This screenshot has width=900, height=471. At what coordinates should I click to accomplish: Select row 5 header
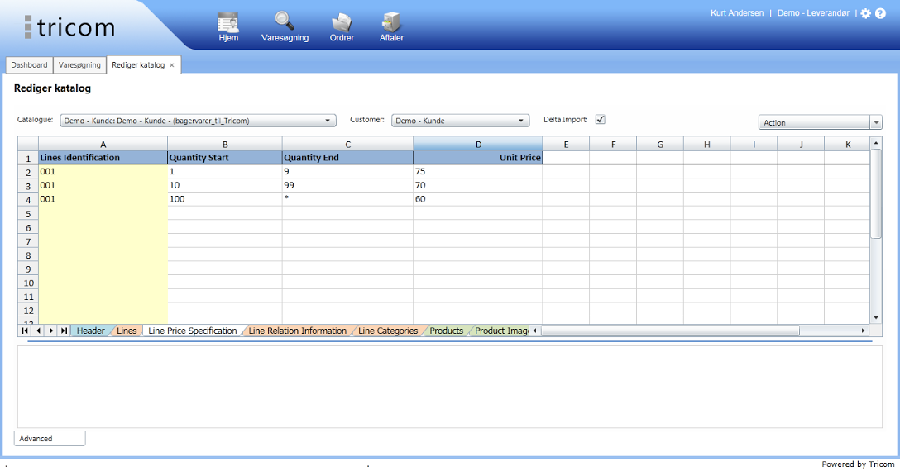(28, 213)
